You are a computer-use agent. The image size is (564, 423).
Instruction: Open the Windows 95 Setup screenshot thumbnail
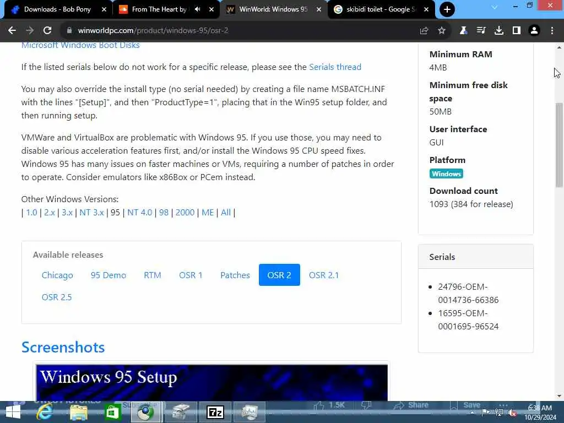tap(211, 382)
